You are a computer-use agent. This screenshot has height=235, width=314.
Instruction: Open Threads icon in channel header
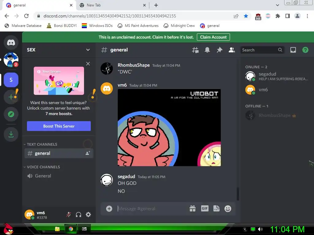195,50
